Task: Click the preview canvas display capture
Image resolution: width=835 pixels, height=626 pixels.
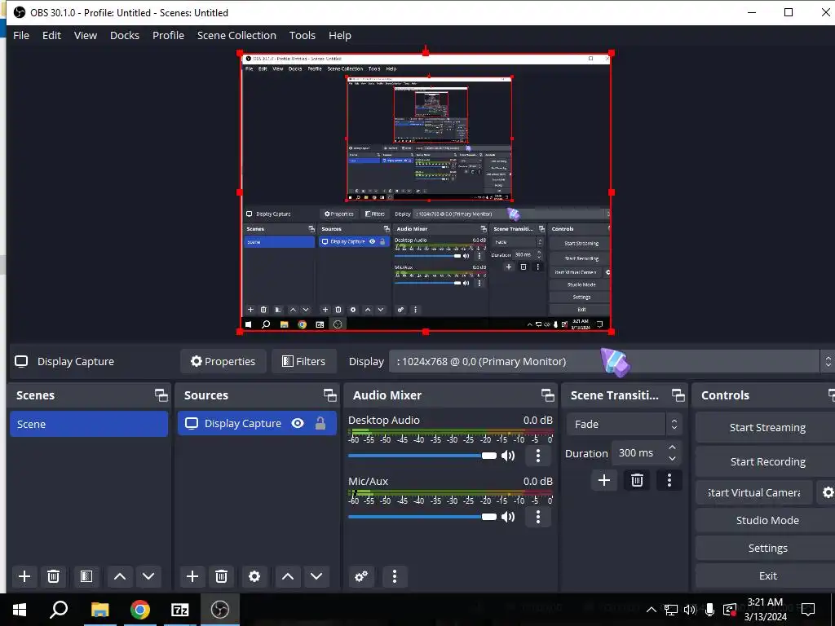Action: 426,192
